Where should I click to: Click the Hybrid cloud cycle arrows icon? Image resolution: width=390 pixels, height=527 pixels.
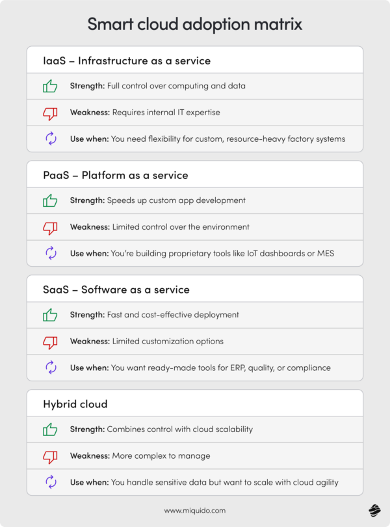pyautogui.click(x=51, y=482)
